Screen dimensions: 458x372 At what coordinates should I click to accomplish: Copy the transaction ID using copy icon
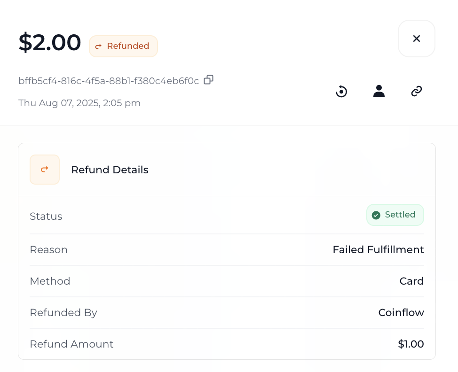[x=208, y=80]
